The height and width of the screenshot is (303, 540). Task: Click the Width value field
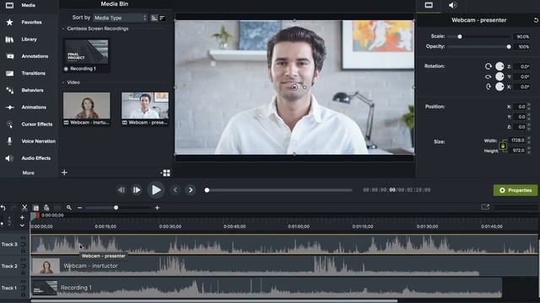coord(518,141)
